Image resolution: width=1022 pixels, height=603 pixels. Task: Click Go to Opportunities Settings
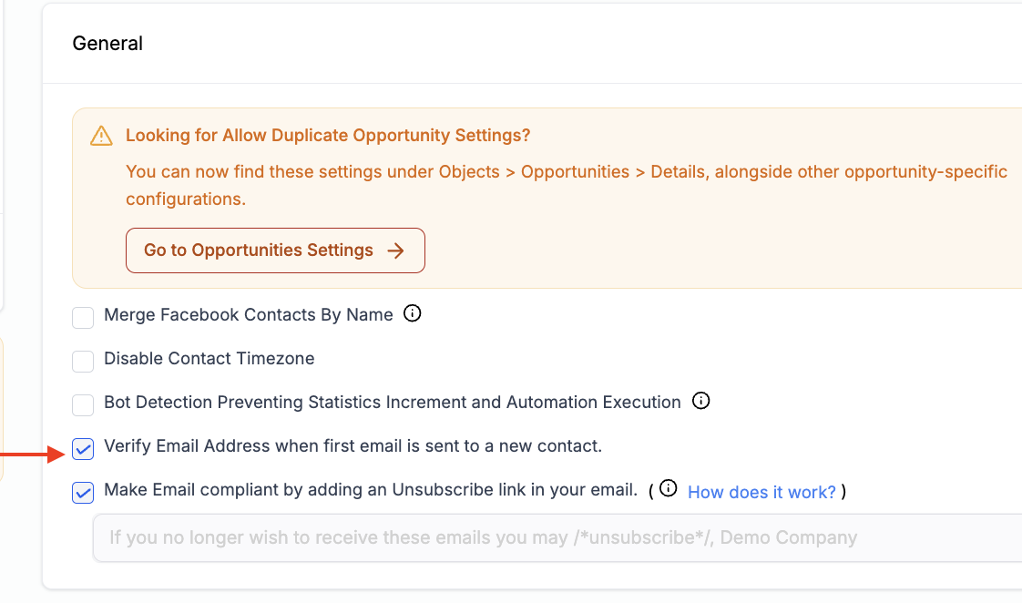point(275,250)
